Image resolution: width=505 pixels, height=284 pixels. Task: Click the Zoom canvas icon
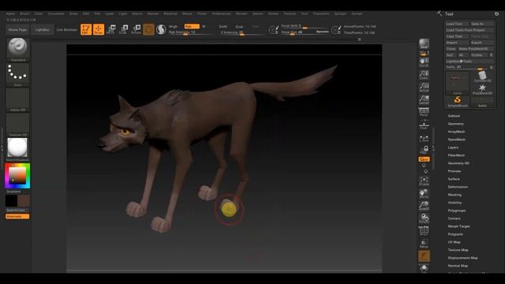pos(424,74)
